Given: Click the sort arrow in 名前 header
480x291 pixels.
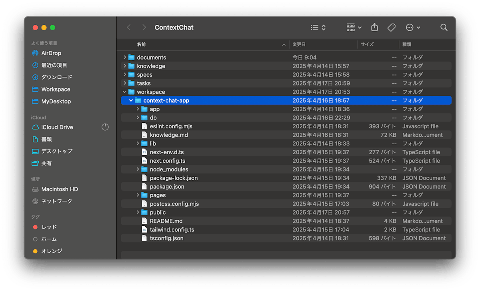Looking at the screenshot, I should (284, 44).
